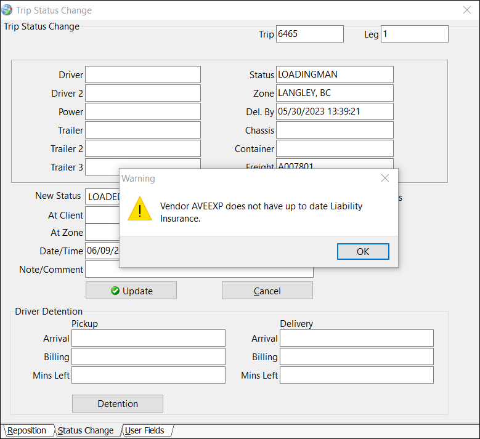The height and width of the screenshot is (439, 480).
Task: Click the Cancel button
Action: [x=267, y=291]
